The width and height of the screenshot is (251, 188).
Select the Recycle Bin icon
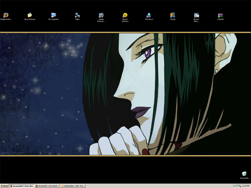click(x=244, y=175)
